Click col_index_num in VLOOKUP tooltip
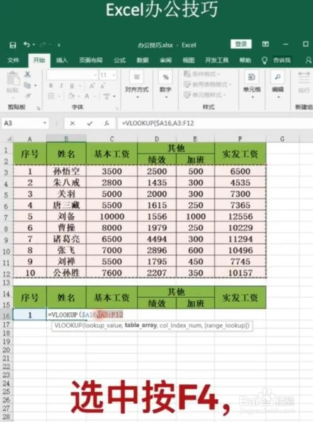313x422 pixels. (x=181, y=325)
